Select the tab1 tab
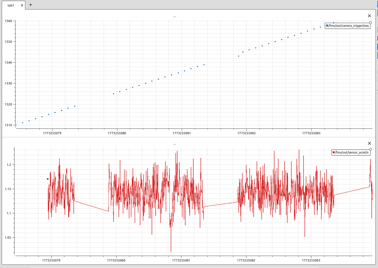378x268 pixels. pos(11,5)
